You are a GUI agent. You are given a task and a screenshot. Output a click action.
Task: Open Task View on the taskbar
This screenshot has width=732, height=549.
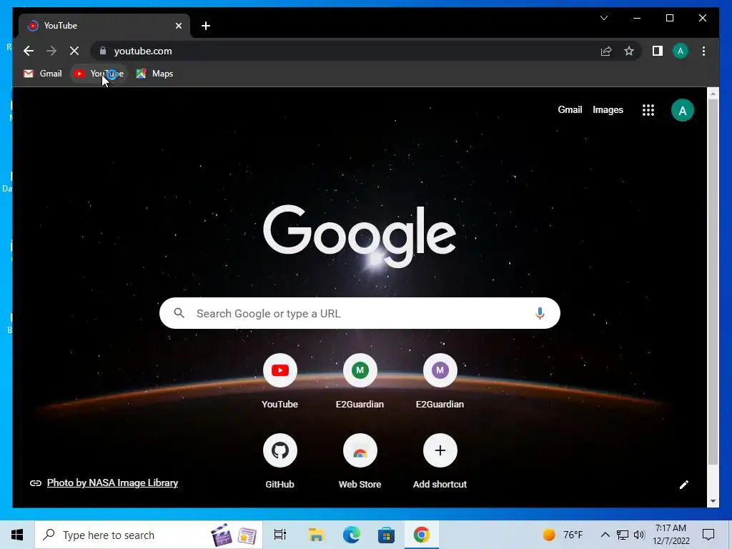click(280, 535)
